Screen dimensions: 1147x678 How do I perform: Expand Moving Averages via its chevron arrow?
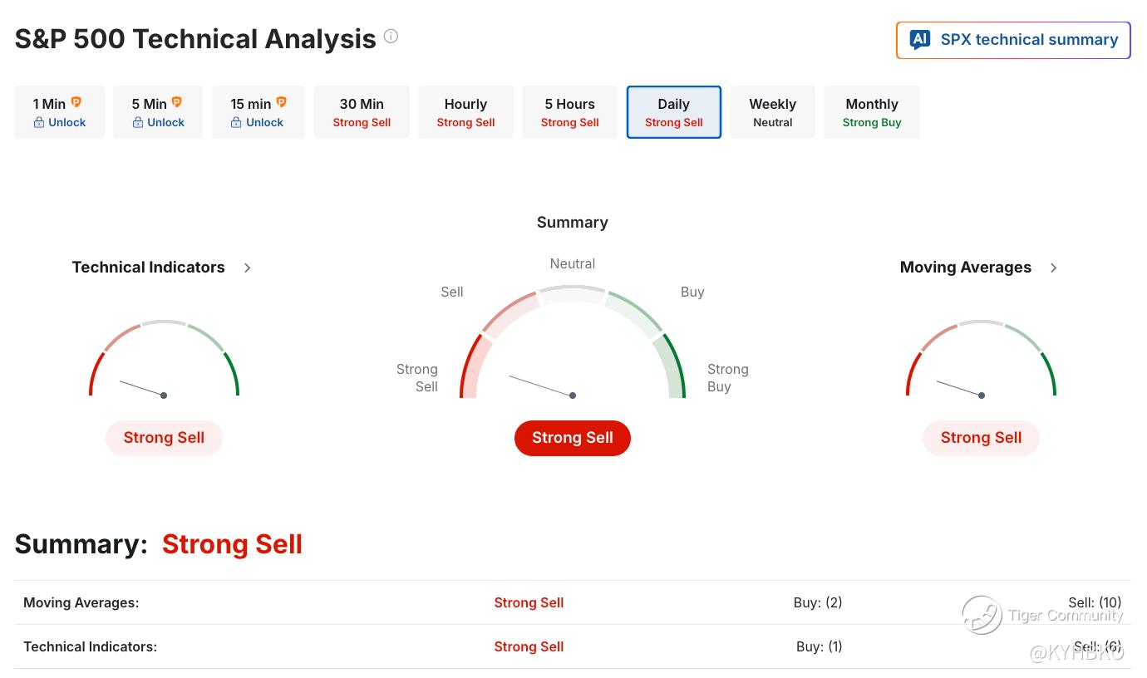click(x=1053, y=268)
